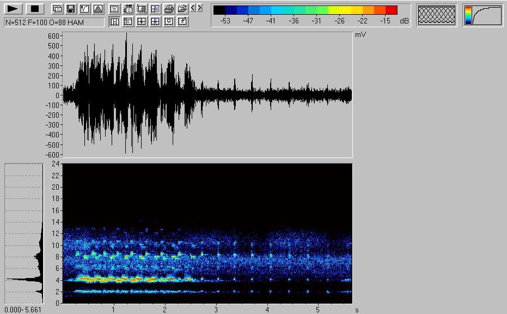Click the icon with a blue letter S
The width and height of the screenshot is (507, 314).
click(x=155, y=9)
